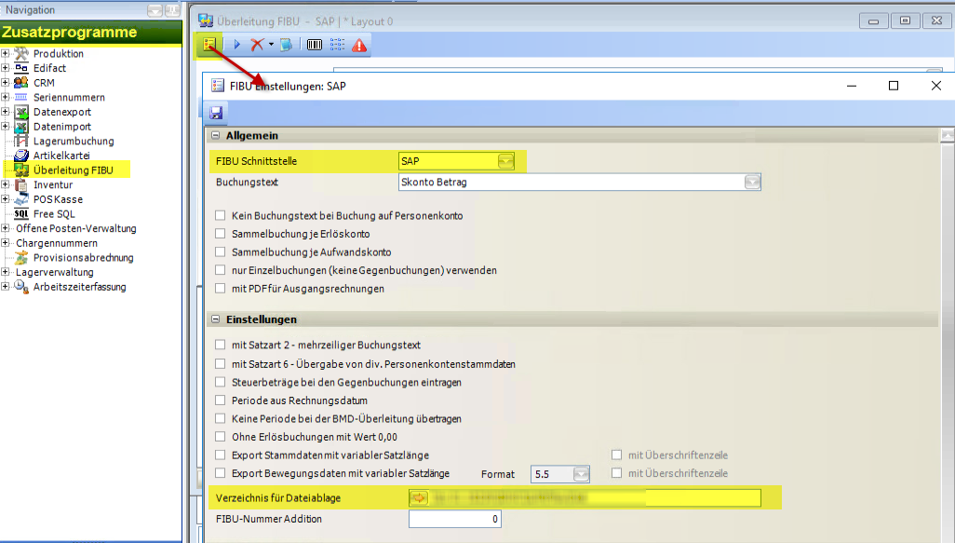Open the Format 5.5 dropdown
The width and height of the screenshot is (955, 543).
pos(581,474)
